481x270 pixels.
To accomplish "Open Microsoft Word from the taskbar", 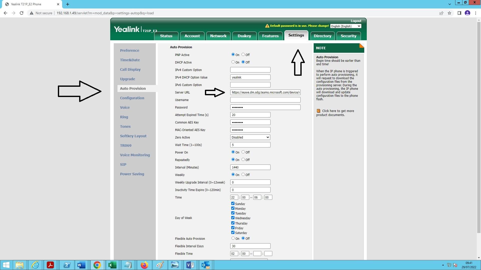I will pyautogui.click(x=81, y=265).
